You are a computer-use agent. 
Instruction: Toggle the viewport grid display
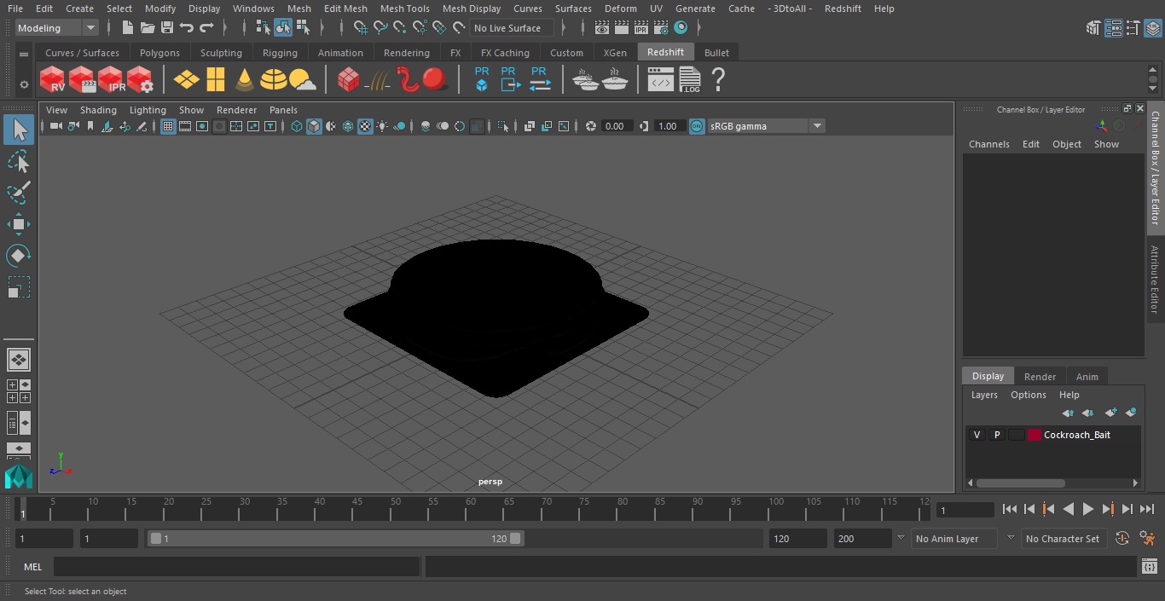pos(168,126)
